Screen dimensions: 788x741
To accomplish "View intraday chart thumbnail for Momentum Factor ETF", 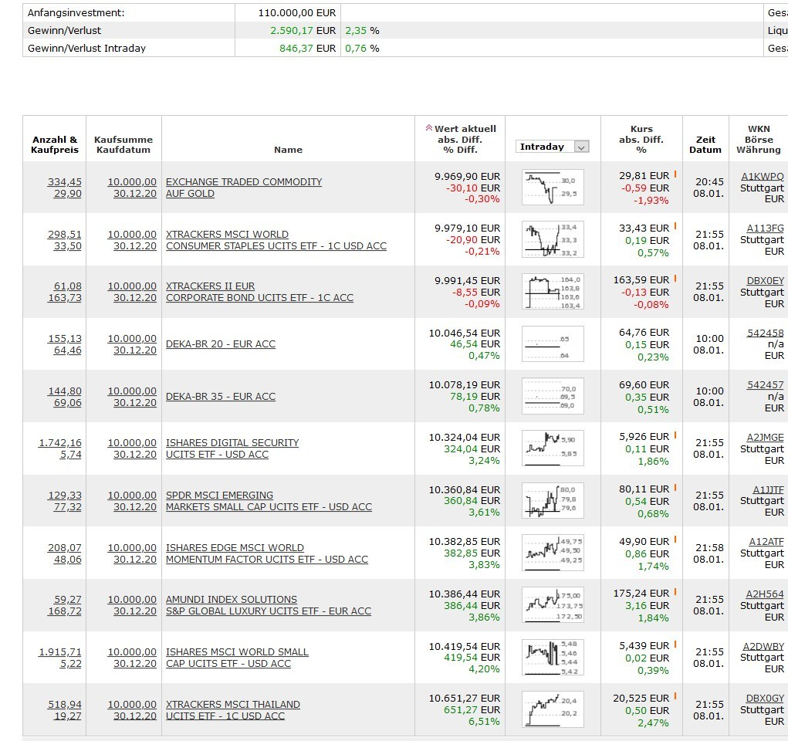I will click(553, 553).
